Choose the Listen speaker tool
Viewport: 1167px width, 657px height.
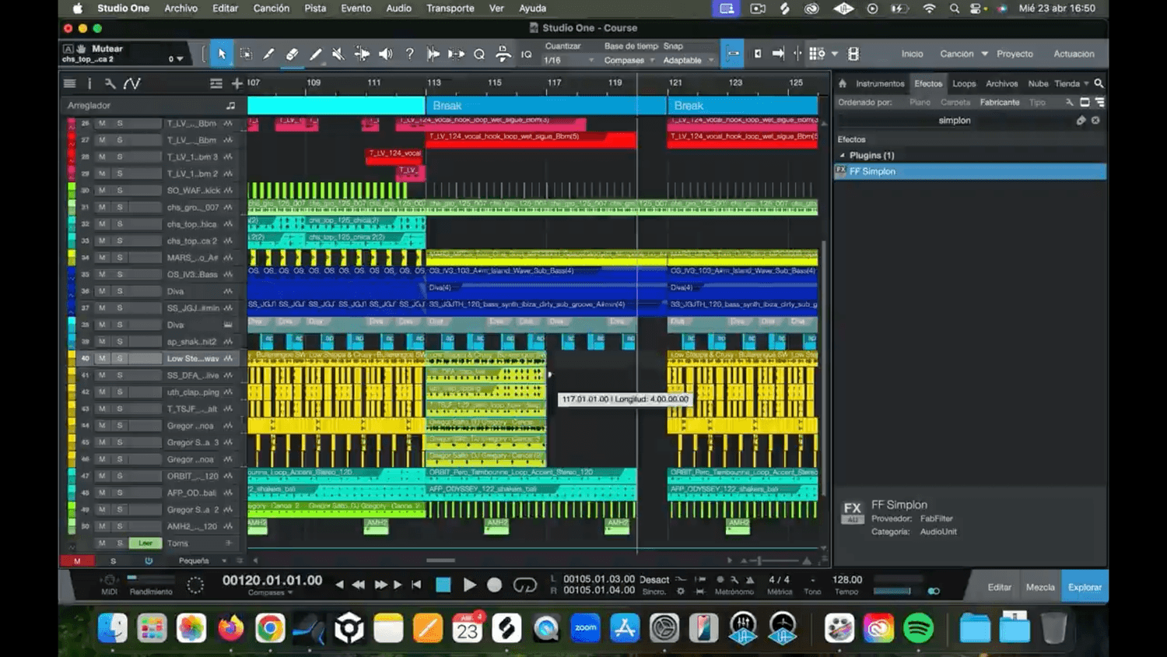[x=385, y=54]
